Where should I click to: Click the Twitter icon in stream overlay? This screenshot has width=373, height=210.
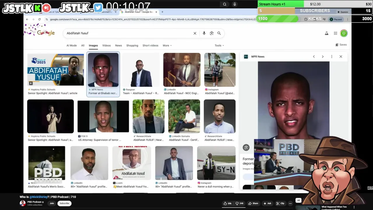[x=98, y=8]
